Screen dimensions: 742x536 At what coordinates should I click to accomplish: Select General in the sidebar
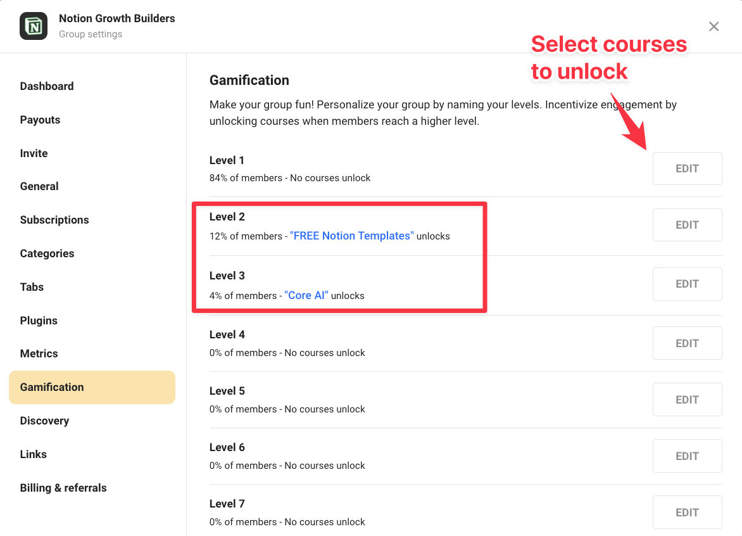[39, 186]
